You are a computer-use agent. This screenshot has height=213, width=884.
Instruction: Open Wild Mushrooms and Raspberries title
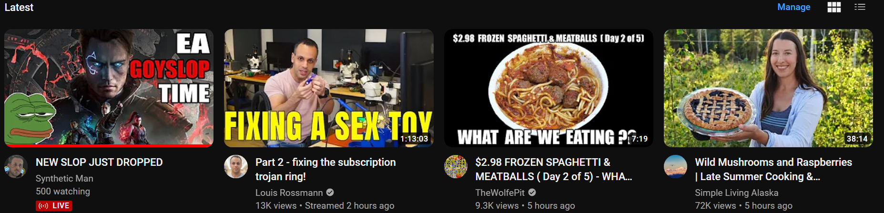(773, 169)
